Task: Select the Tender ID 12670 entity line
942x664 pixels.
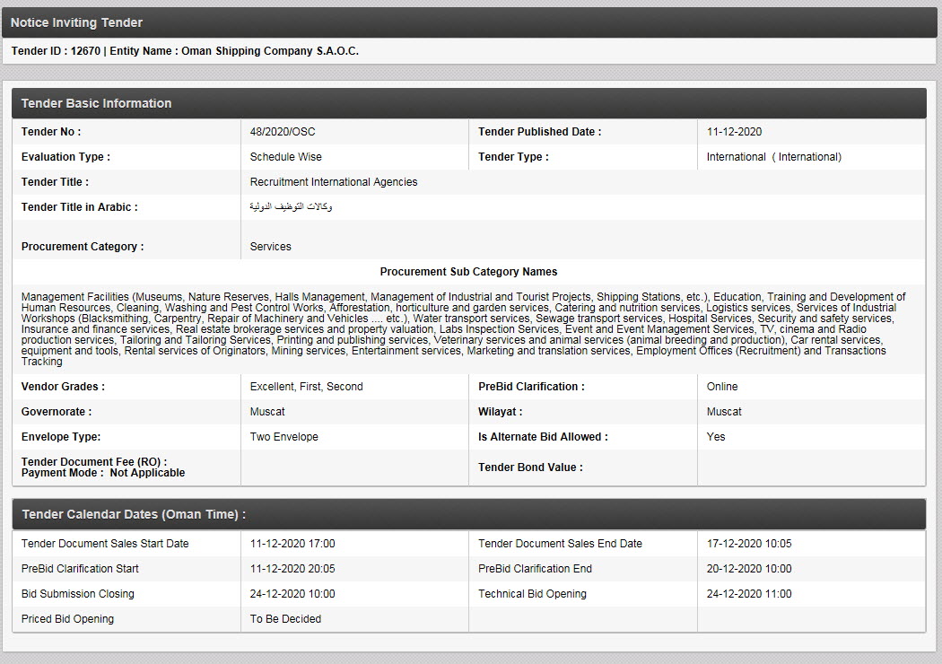Action: (x=185, y=51)
